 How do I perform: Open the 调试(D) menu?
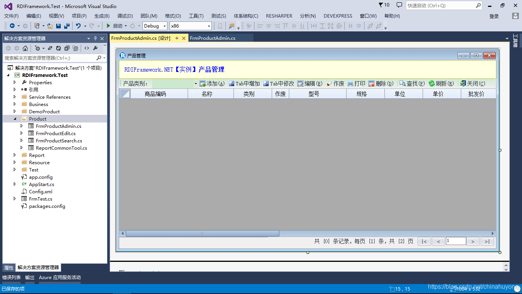click(x=125, y=16)
